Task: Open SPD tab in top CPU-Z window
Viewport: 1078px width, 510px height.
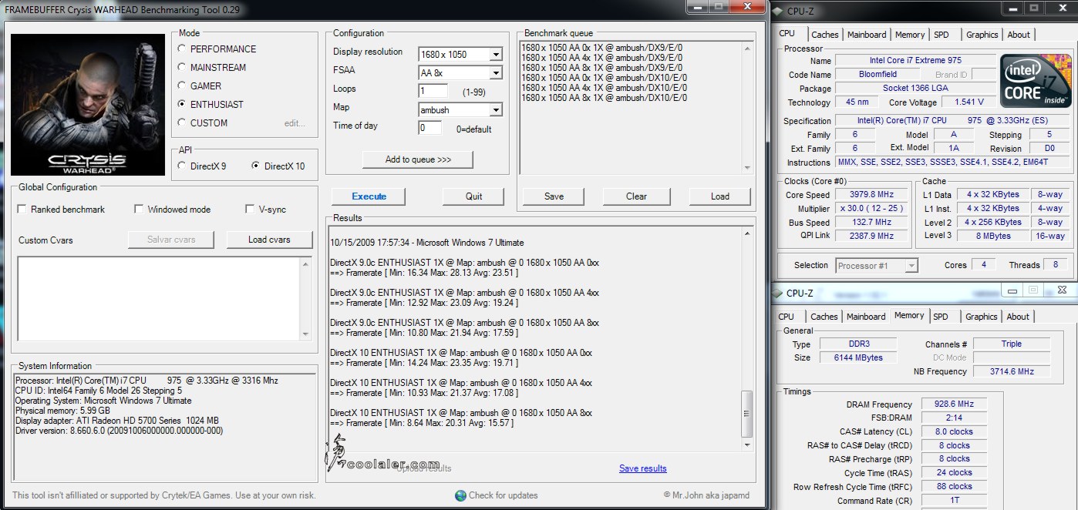Action: [942, 35]
